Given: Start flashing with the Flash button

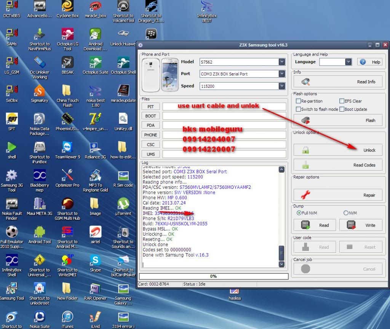Looking at the screenshot, I should click(338, 120).
